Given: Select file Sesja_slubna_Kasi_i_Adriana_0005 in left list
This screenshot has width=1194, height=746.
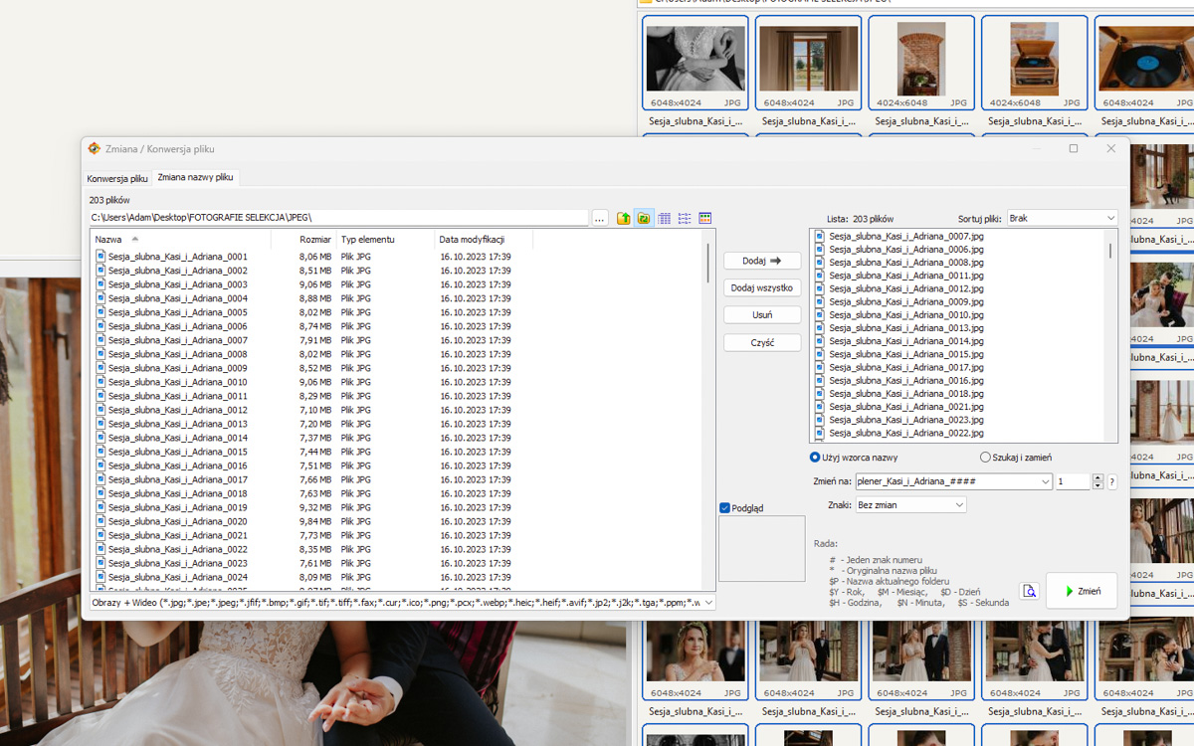Looking at the screenshot, I should [x=177, y=312].
